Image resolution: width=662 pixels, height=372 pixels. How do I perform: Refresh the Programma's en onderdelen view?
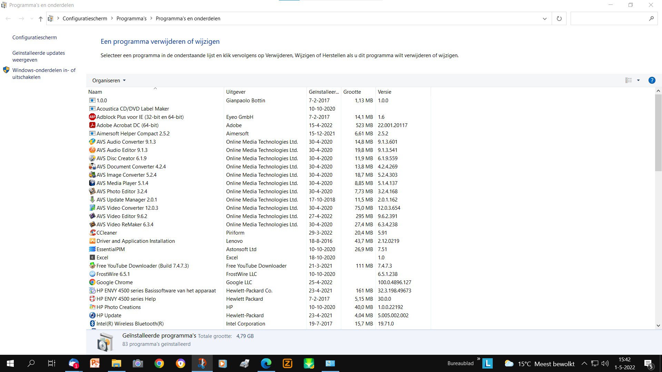[x=559, y=19]
